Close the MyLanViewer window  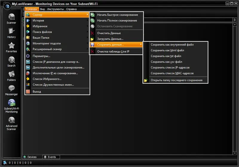(x=236, y=4)
